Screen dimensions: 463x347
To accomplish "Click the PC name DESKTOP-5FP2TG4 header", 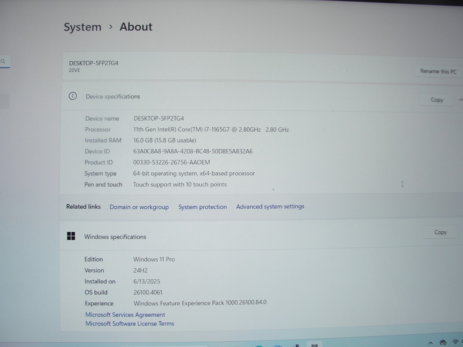I will click(x=93, y=63).
